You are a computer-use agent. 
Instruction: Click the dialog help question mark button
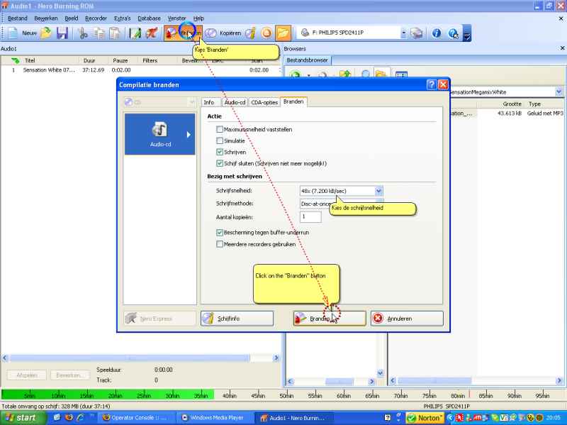point(432,84)
